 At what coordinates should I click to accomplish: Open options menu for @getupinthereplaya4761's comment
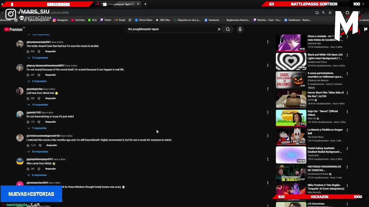[268, 159]
